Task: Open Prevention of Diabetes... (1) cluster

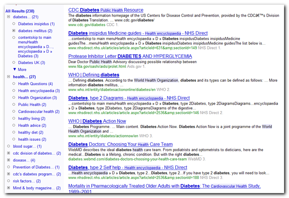Action: pyautogui.click(x=36, y=167)
